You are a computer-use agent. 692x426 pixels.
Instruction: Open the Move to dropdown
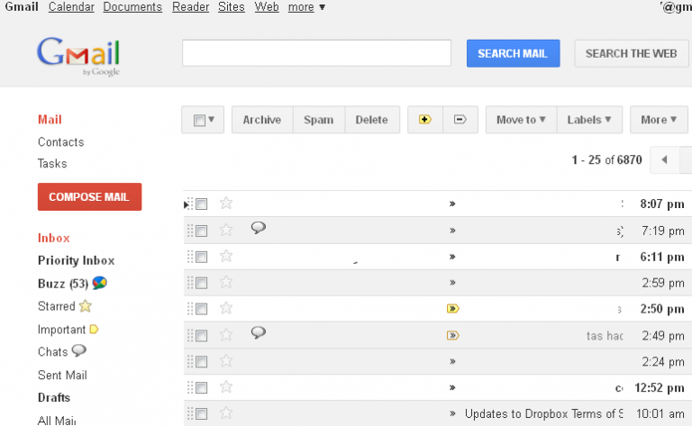[521, 120]
